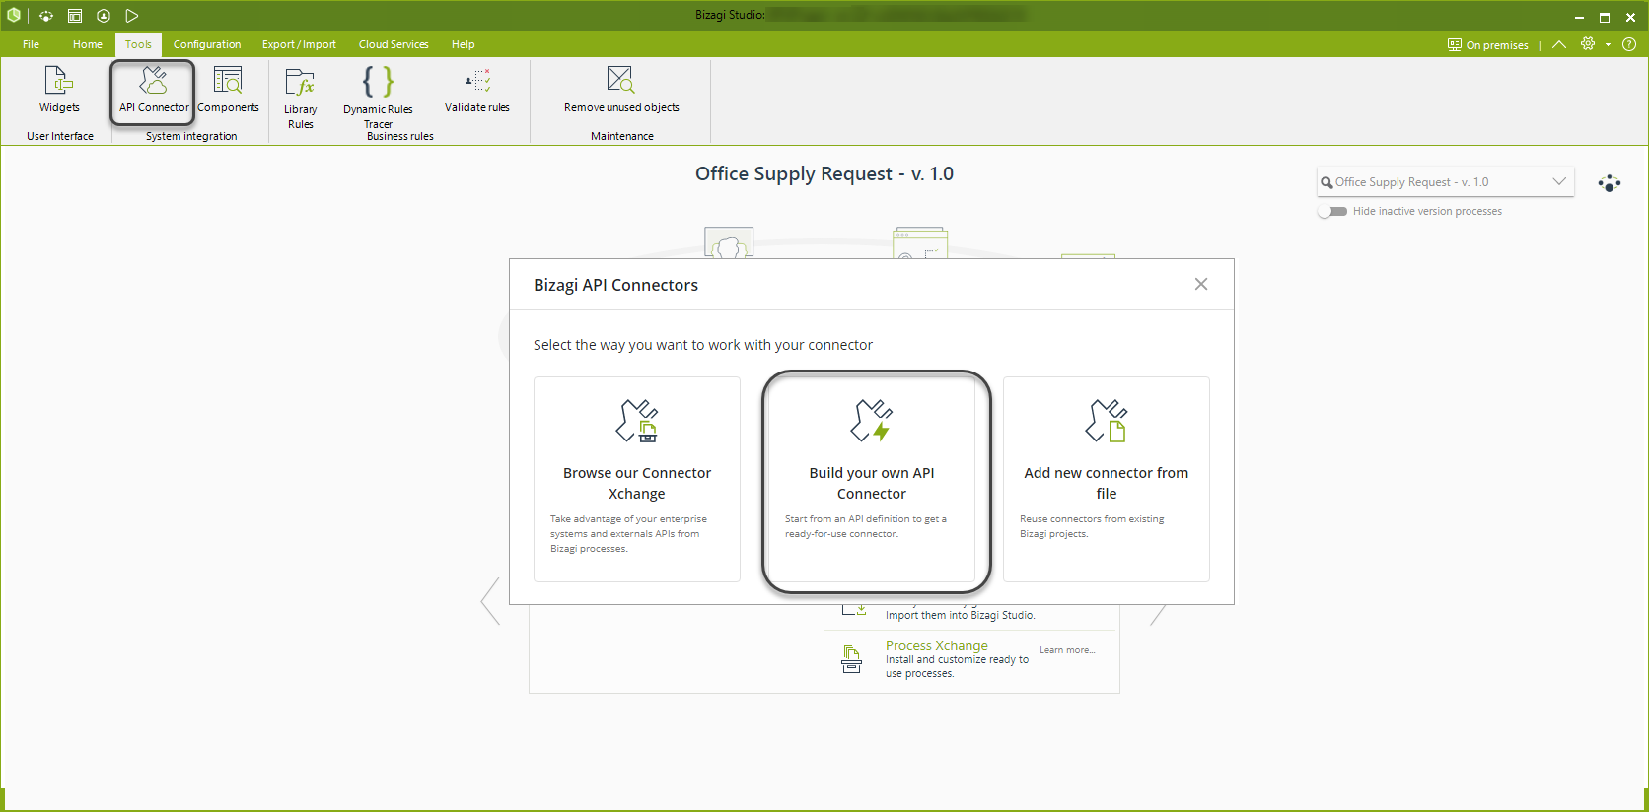Screen dimensions: 1649x812
Task: Collapse the ribbon with the up chevron
Action: click(x=1559, y=44)
